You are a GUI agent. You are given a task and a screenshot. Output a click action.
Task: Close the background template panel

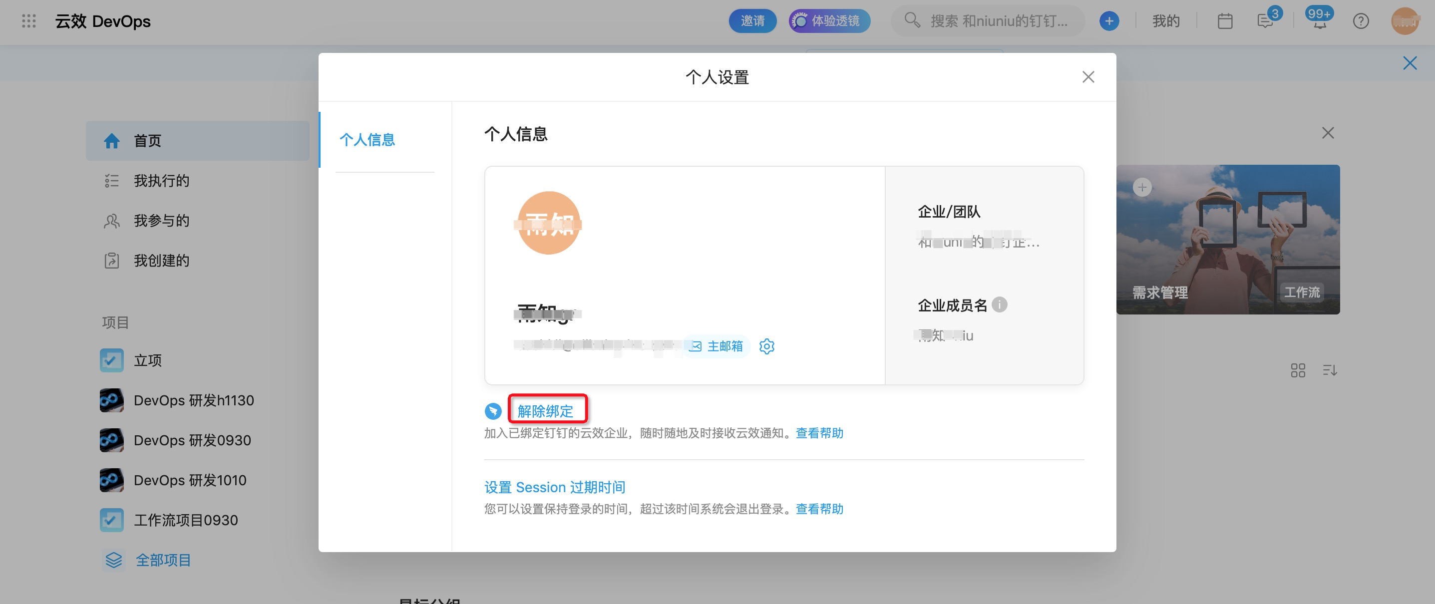1328,132
